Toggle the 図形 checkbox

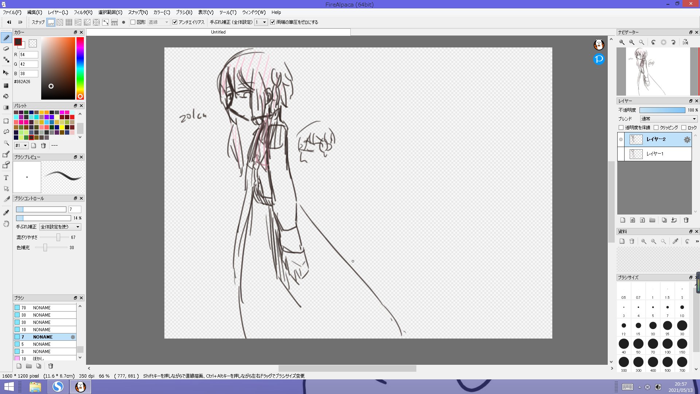(133, 22)
